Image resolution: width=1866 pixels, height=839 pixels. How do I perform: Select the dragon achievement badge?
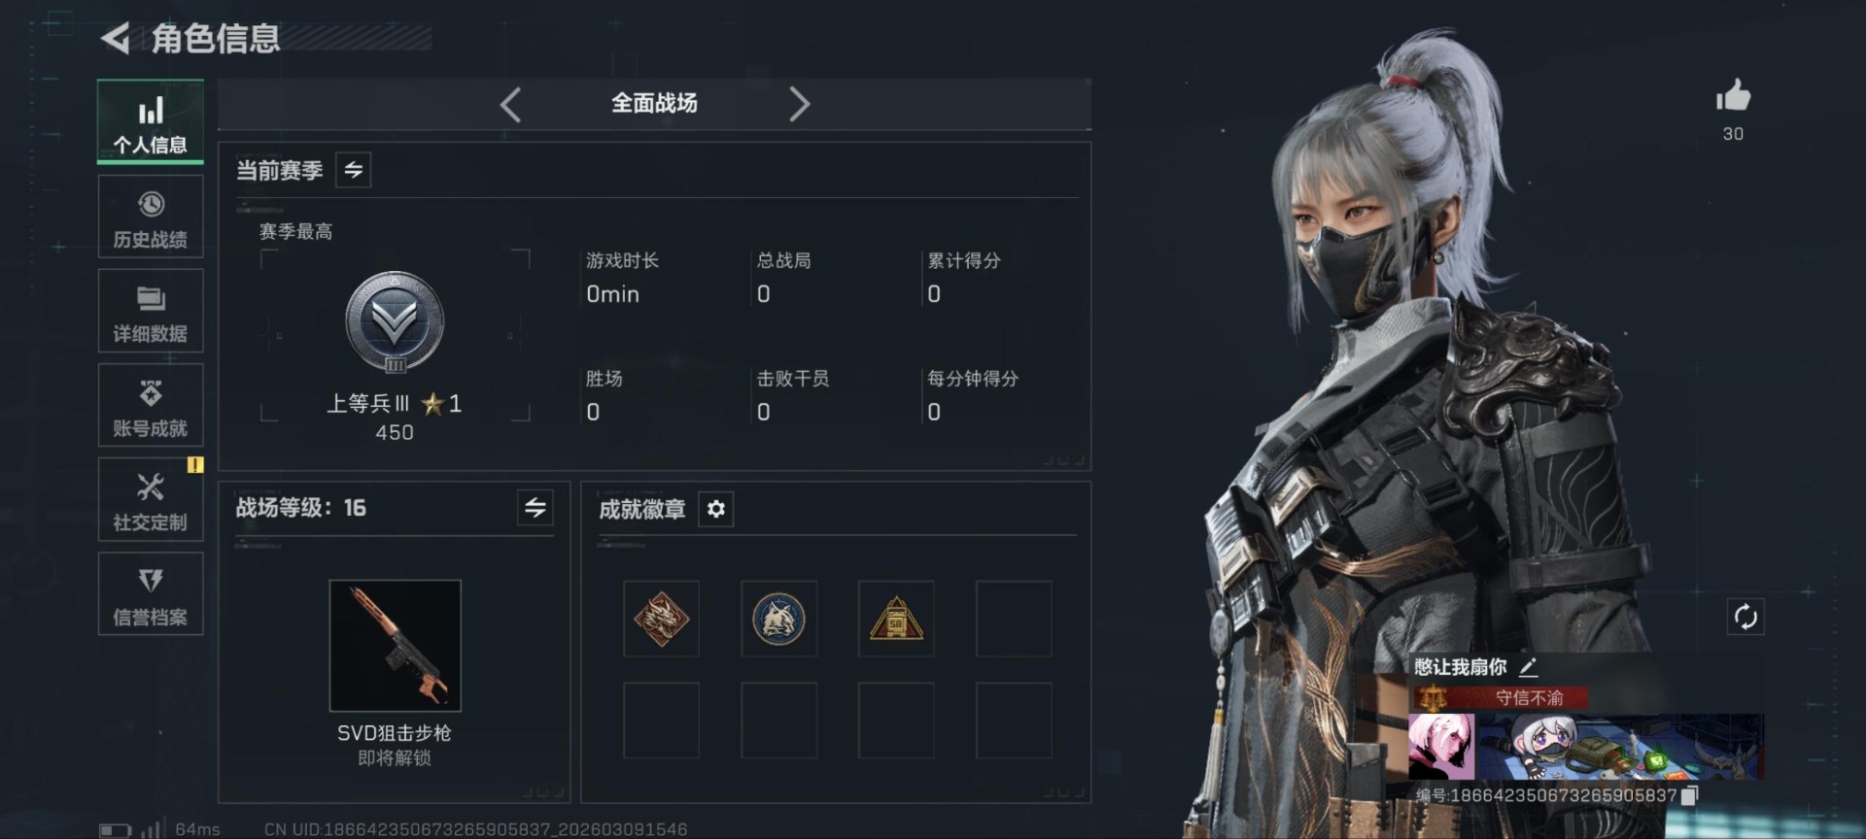[661, 619]
